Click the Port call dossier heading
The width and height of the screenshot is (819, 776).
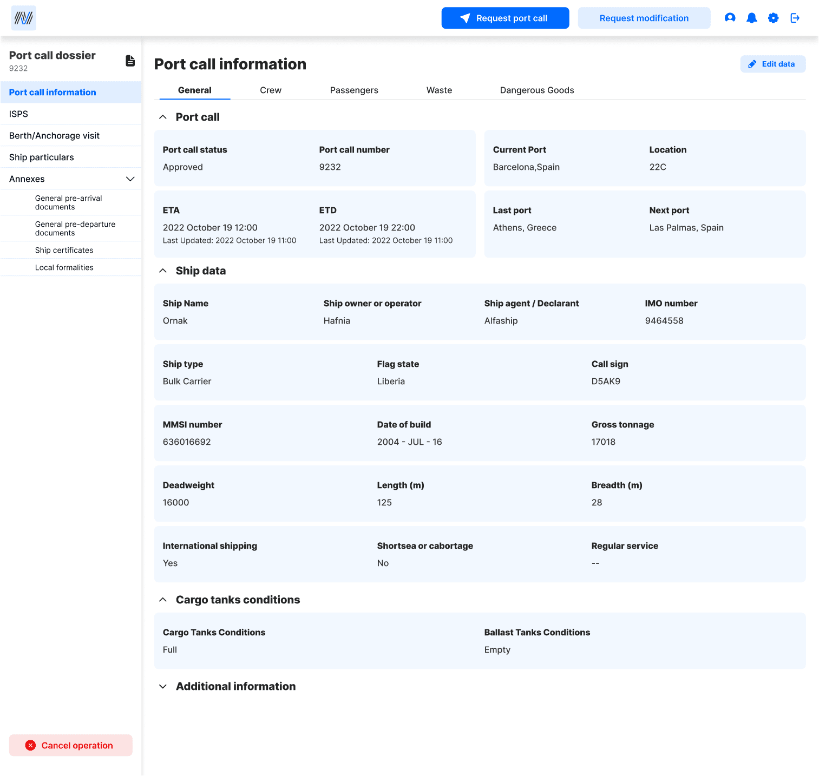52,55
